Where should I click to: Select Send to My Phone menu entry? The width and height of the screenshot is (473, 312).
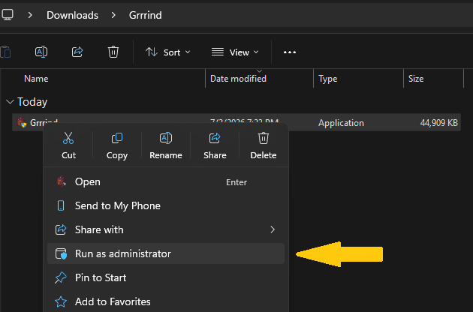[166, 206]
